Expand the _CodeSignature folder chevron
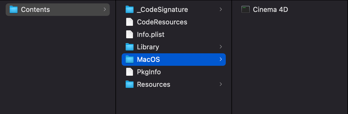The image size is (348, 114). point(221,9)
